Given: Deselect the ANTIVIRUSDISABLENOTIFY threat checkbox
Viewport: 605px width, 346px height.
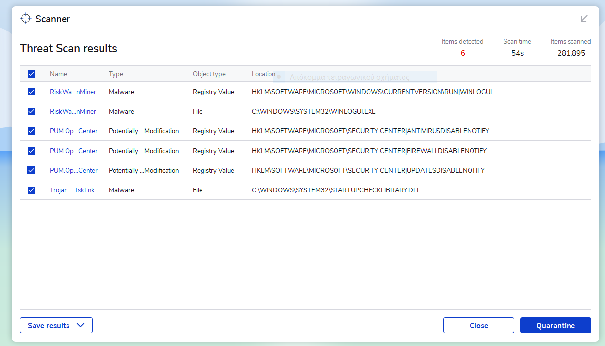Looking at the screenshot, I should tap(31, 131).
